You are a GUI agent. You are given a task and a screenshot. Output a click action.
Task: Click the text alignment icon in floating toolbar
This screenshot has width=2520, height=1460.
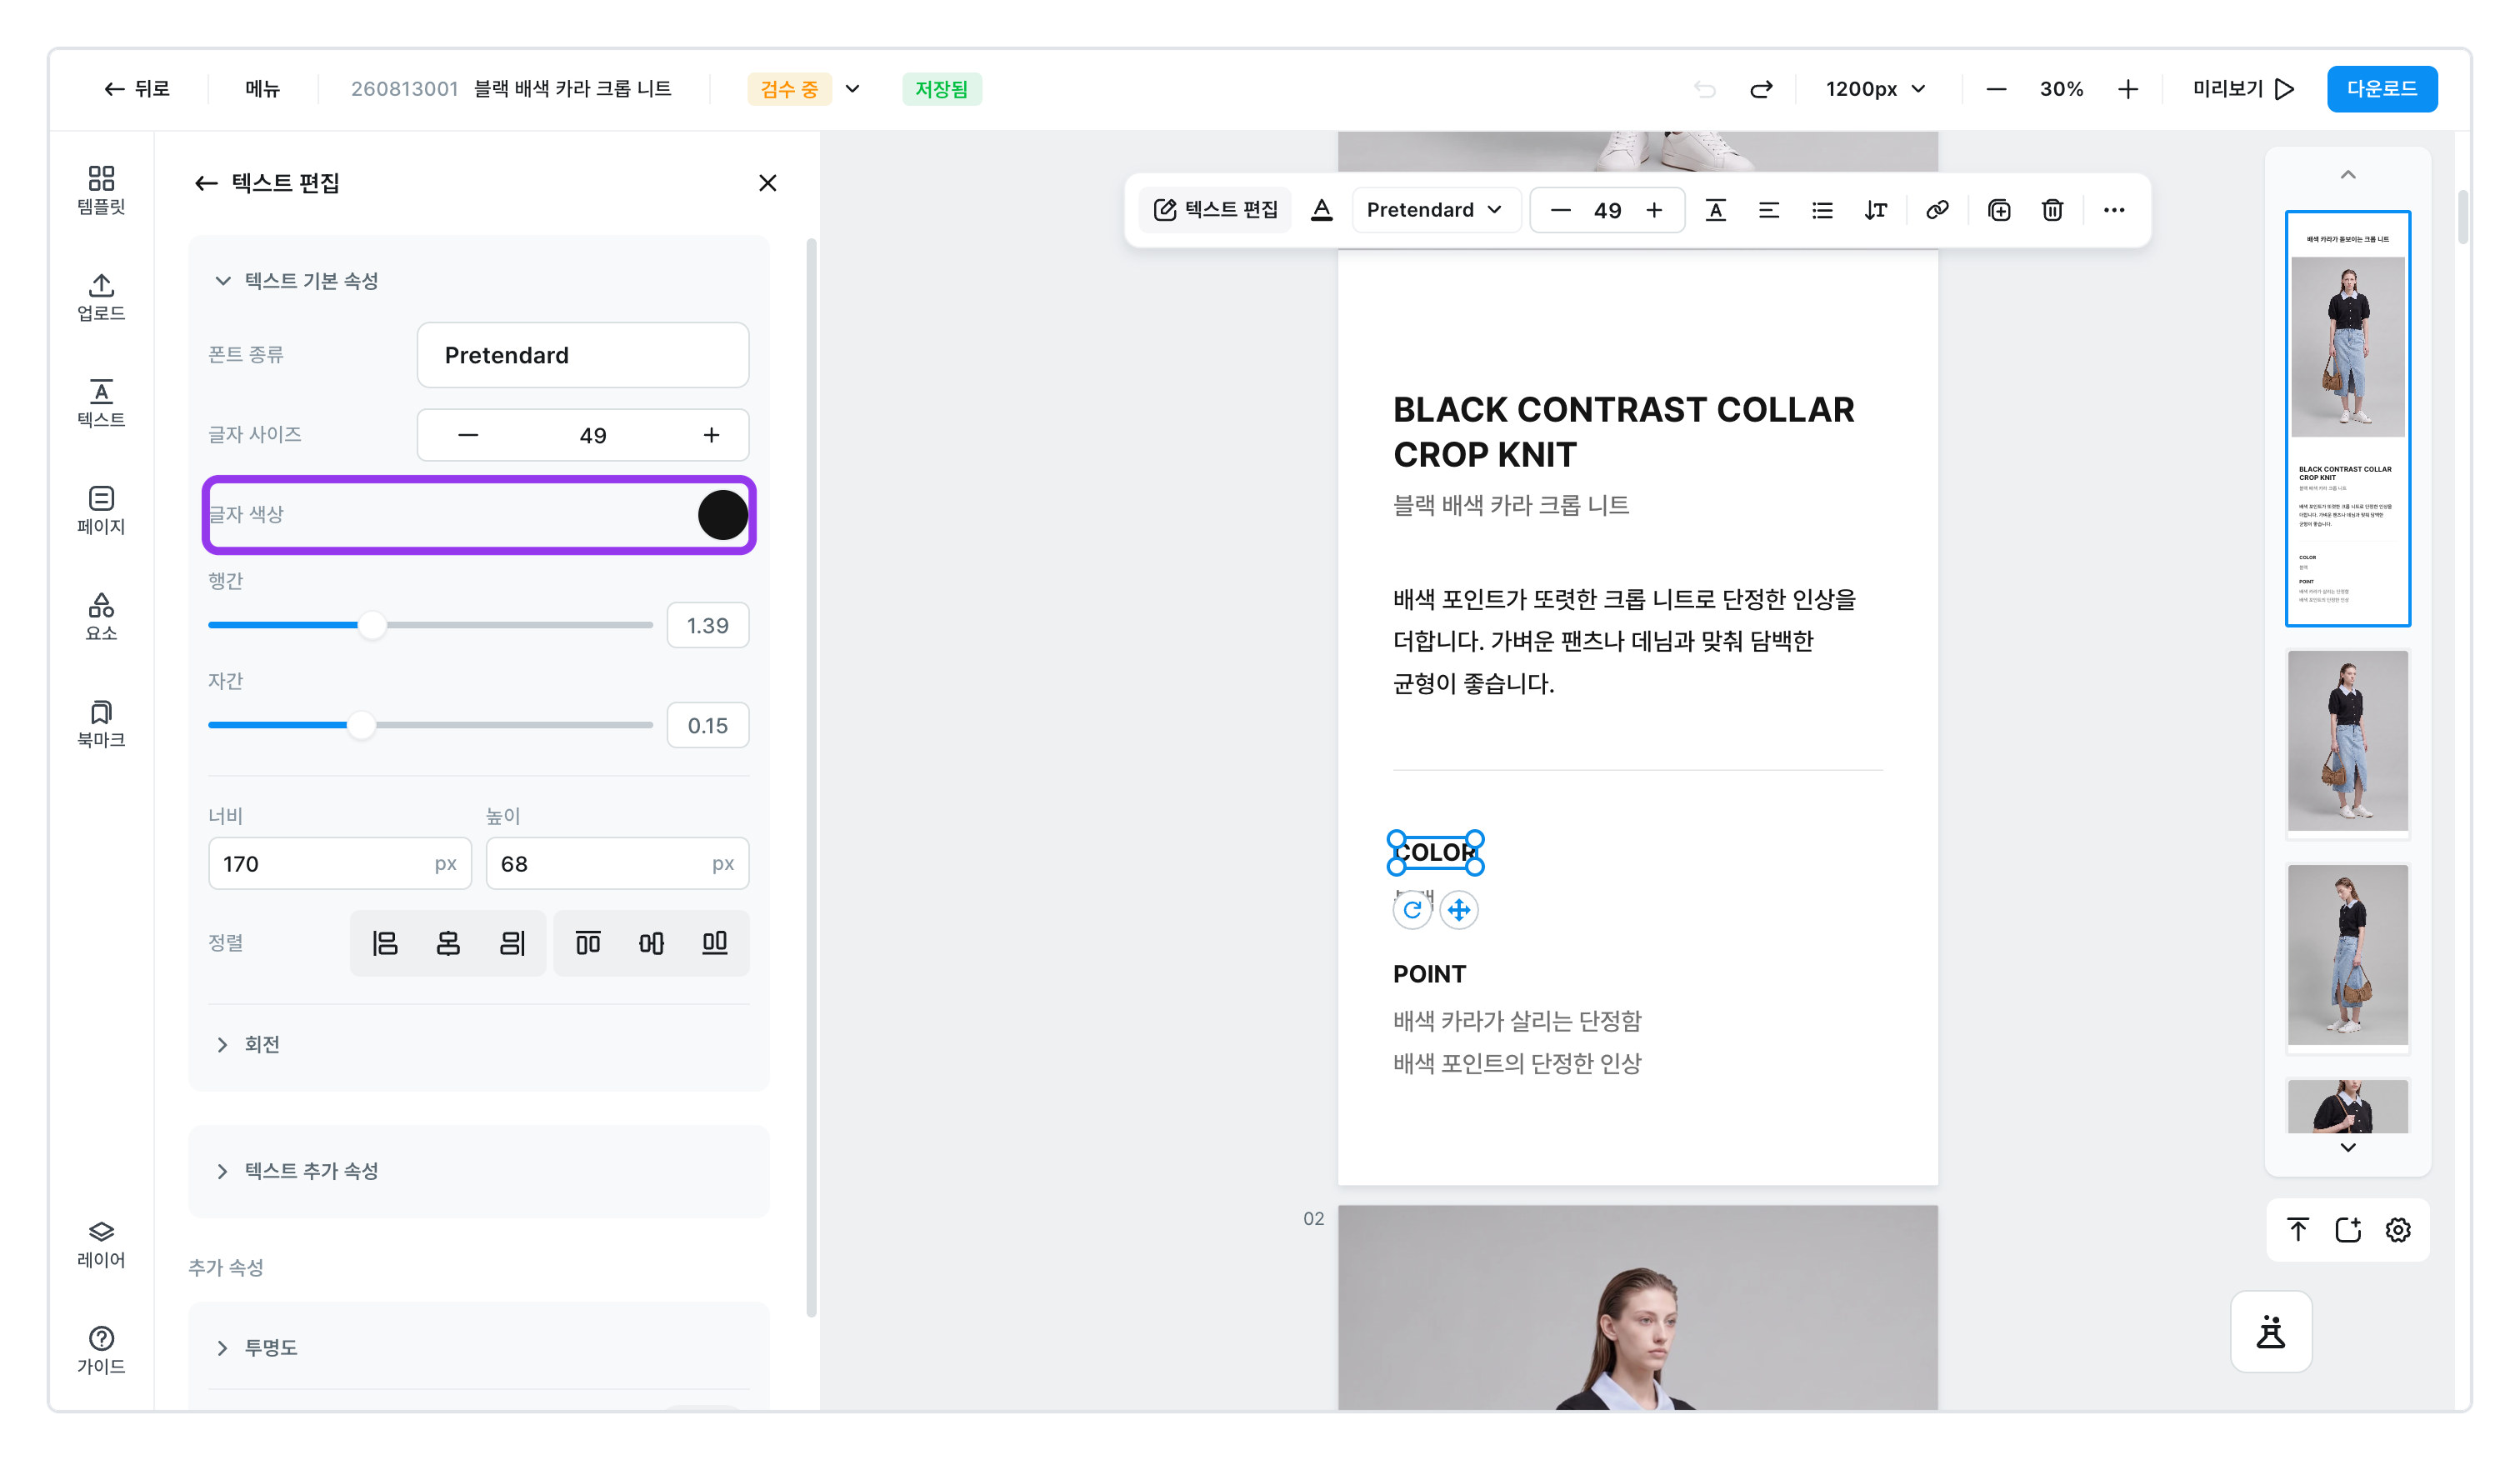click(x=1769, y=210)
